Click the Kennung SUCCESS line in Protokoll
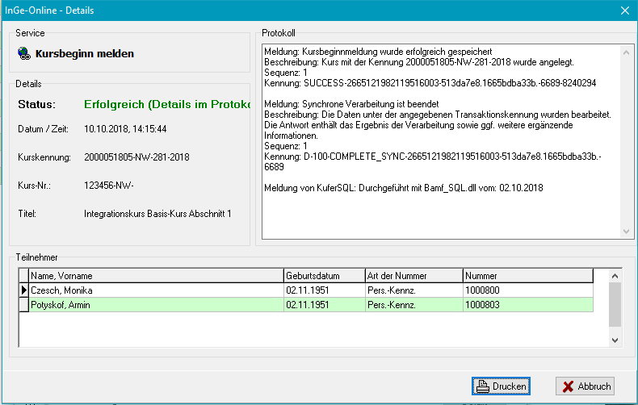Viewport: 638px width, 405px height. click(x=430, y=83)
